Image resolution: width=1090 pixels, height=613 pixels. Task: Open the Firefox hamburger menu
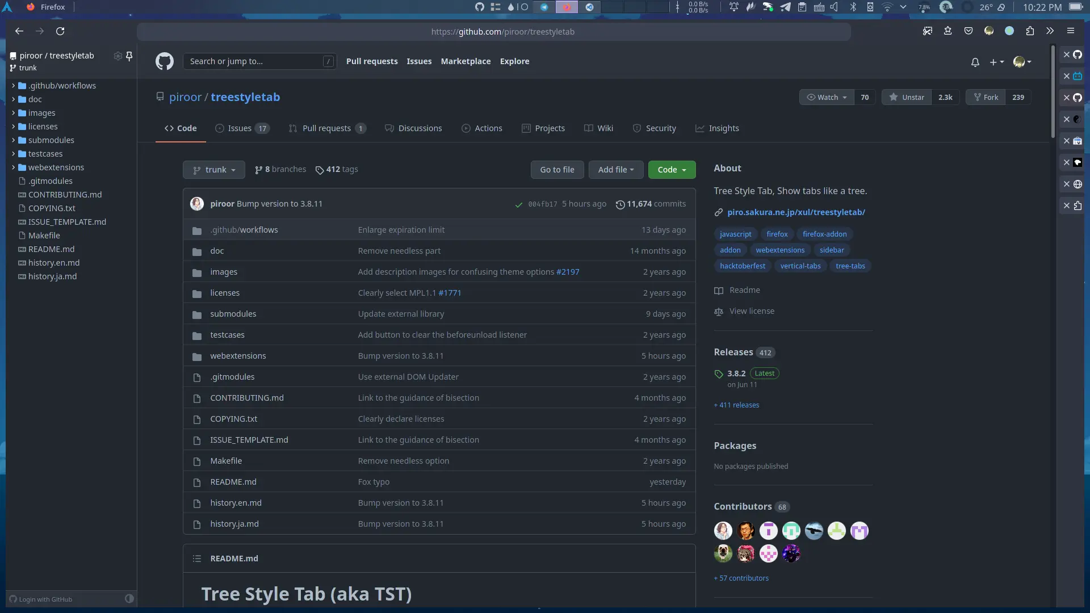(1070, 31)
